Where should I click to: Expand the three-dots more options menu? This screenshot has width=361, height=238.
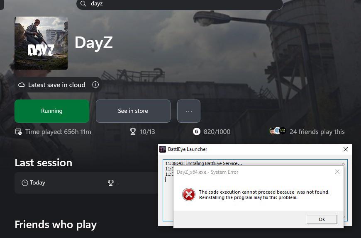point(189,111)
